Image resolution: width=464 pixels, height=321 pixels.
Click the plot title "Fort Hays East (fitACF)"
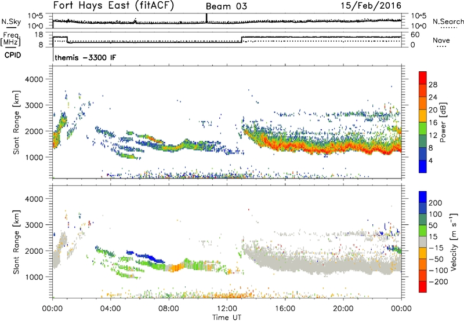coord(113,5)
